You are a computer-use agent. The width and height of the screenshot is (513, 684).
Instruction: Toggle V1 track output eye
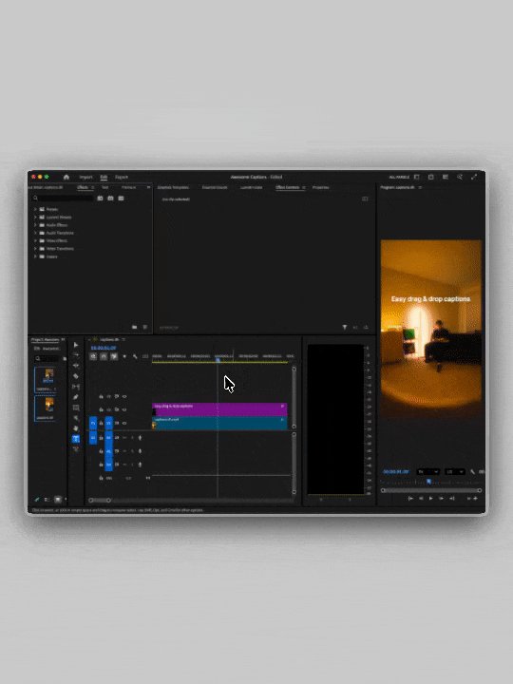(124, 423)
